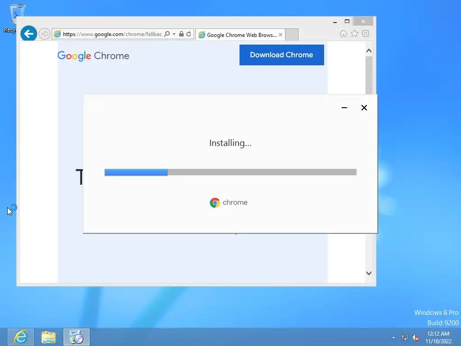The image size is (461, 346).
Task: Close the Chrome installer dialog
Action: [364, 108]
